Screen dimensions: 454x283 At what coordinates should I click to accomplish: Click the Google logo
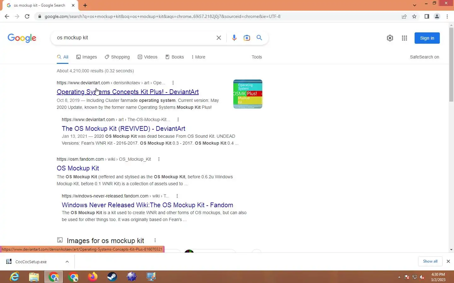[22, 38]
